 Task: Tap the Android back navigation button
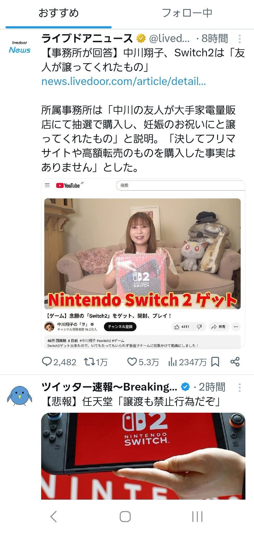(53, 517)
